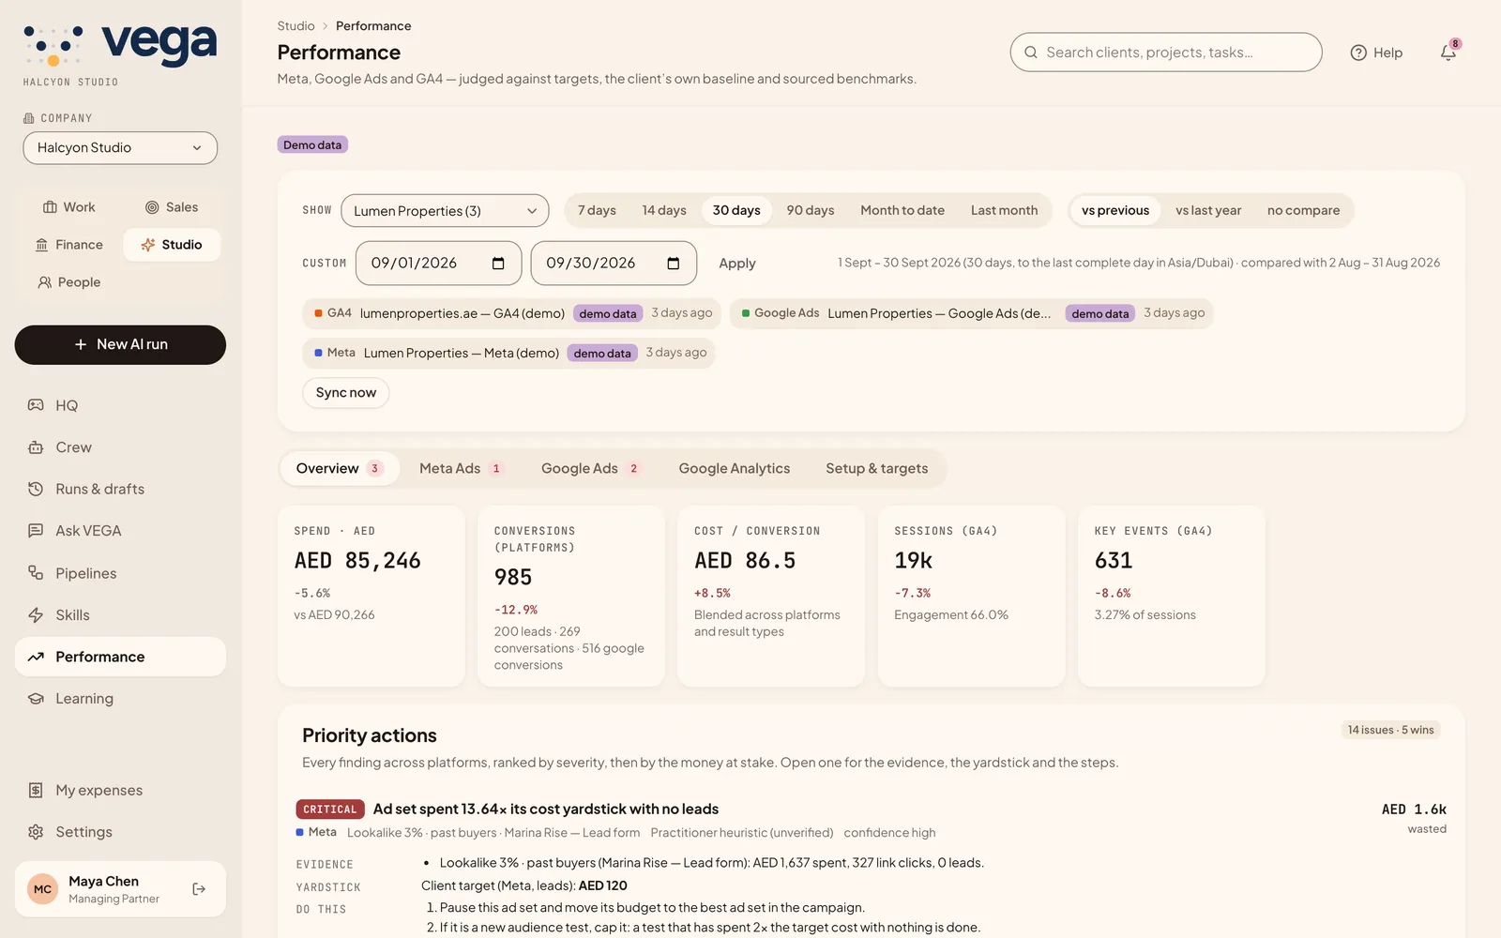Open the People section in sidebar
Screen dimensions: 1501x938
[x=69, y=282]
